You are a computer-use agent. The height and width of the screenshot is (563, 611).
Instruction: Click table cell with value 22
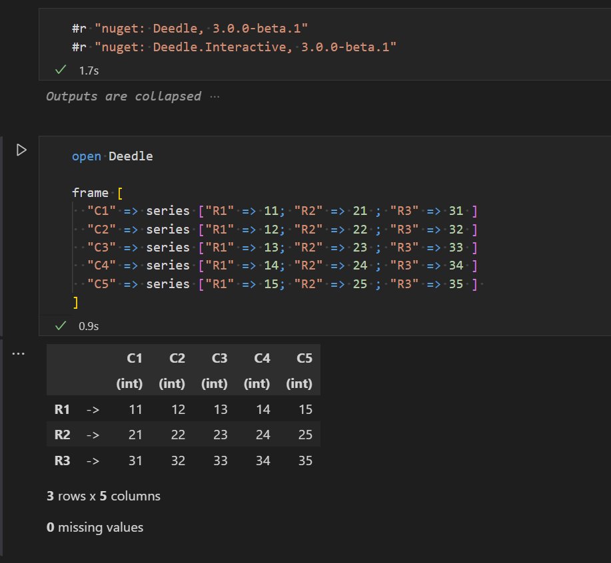pyautogui.click(x=178, y=435)
